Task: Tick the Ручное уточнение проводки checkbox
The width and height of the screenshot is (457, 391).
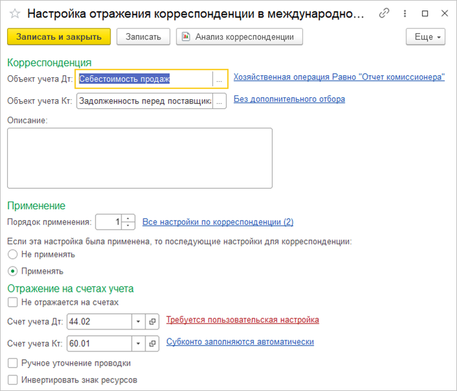Action: (x=12, y=363)
